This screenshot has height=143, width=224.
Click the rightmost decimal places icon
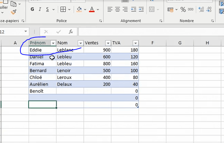[x=209, y=10]
